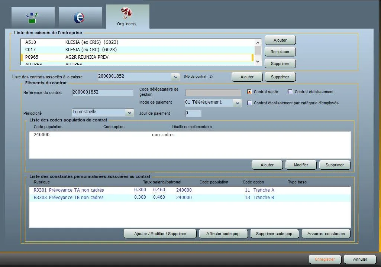Click the 13 Tranche B code option
This screenshot has height=267, width=381.
point(259,198)
